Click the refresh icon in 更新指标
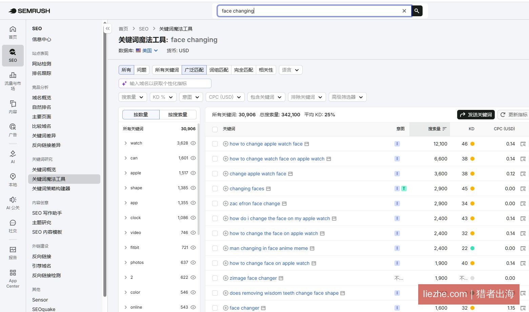Image resolution: width=529 pixels, height=312 pixels. coord(503,115)
